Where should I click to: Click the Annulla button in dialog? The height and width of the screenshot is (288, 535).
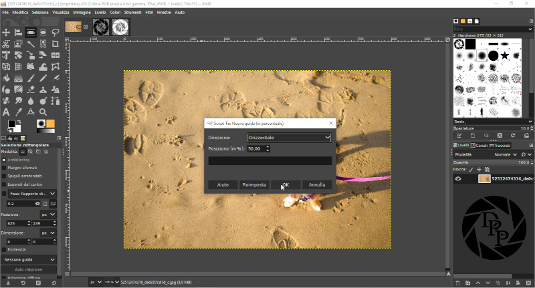coord(317,184)
